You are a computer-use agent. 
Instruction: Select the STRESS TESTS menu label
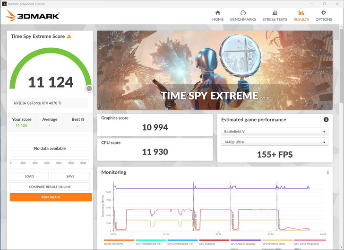coord(275,19)
